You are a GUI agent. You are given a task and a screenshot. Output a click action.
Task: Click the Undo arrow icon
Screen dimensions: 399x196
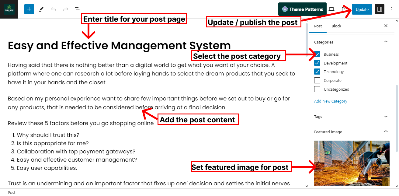[54, 9]
